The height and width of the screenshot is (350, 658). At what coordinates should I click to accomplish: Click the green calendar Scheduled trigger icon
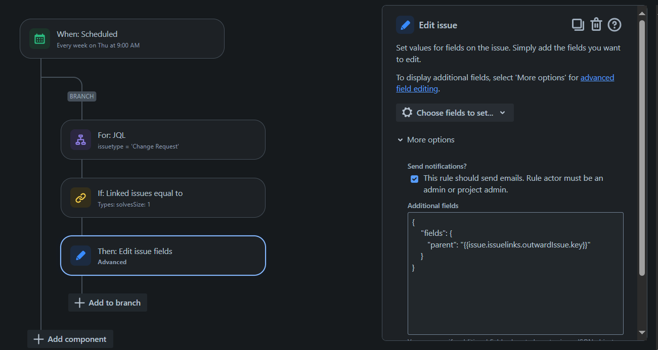click(39, 39)
